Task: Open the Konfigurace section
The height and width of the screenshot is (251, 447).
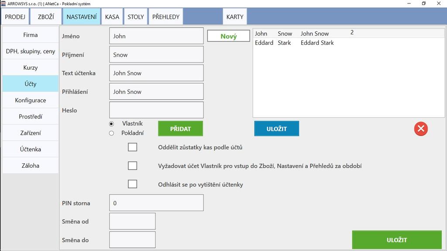Action: (31, 100)
